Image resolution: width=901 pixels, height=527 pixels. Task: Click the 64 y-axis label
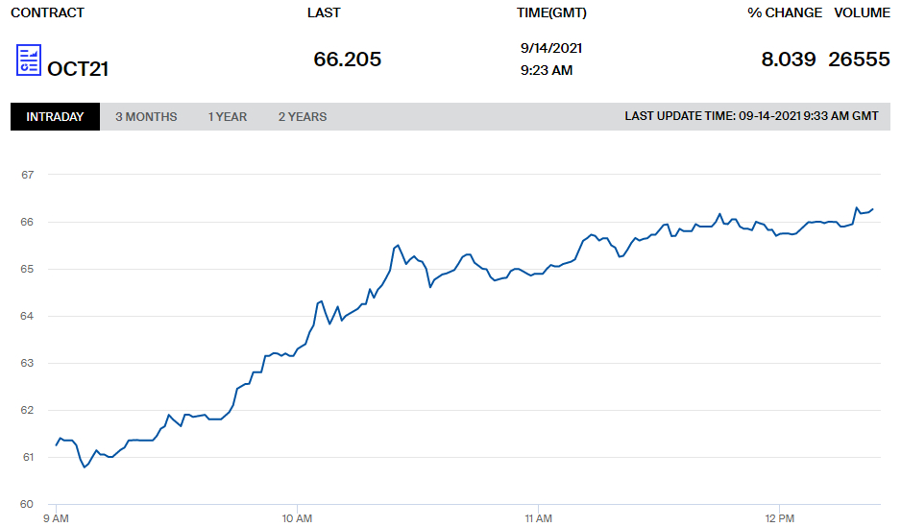(27, 316)
